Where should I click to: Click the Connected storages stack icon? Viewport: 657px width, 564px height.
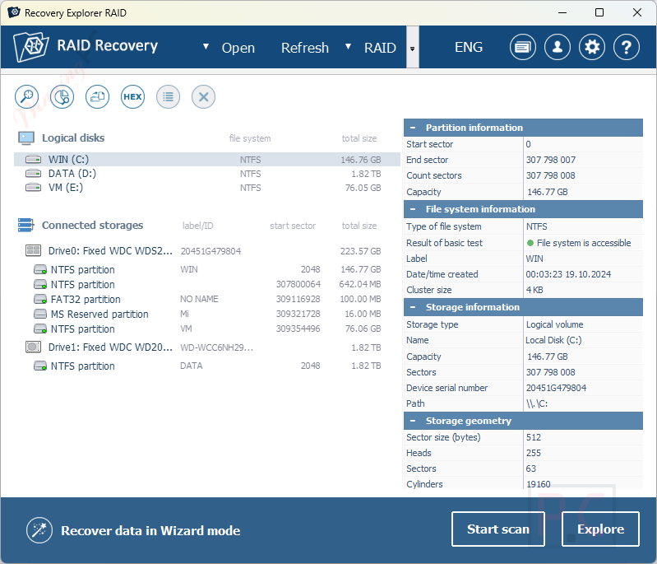tap(26, 225)
